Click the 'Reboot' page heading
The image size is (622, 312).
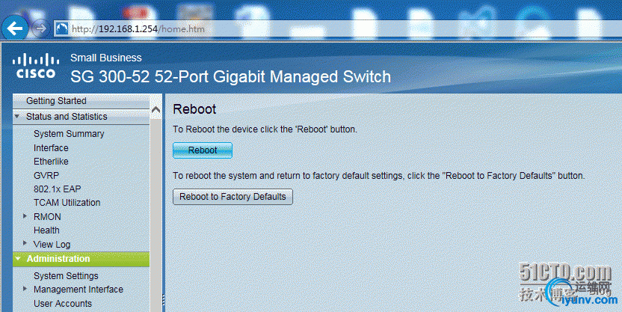(x=194, y=109)
